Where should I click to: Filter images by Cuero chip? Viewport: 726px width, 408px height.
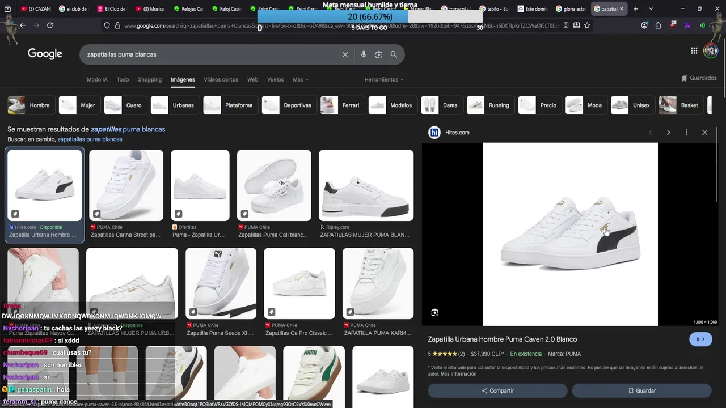click(126, 105)
